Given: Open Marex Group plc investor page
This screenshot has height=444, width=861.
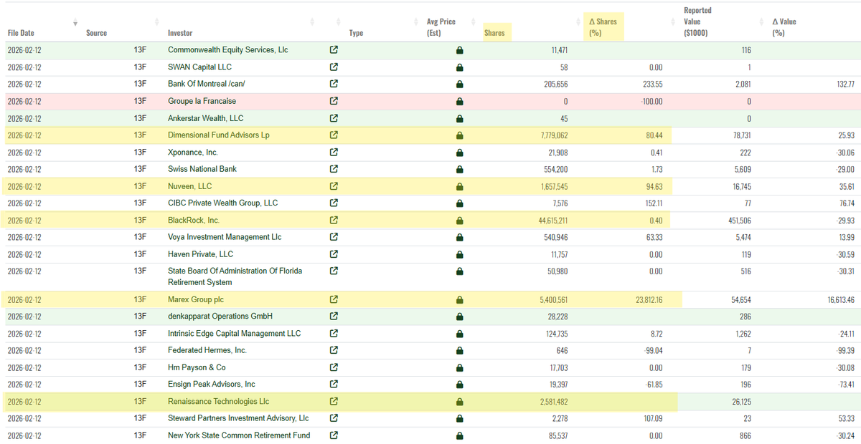Looking at the screenshot, I should [x=196, y=299].
